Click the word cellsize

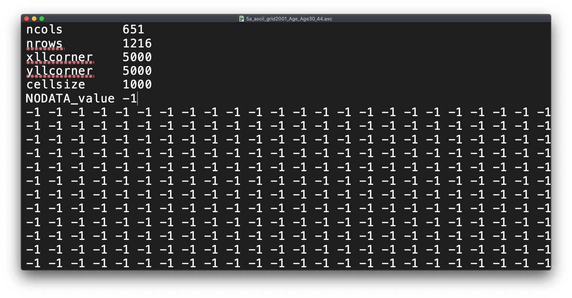tap(56, 85)
